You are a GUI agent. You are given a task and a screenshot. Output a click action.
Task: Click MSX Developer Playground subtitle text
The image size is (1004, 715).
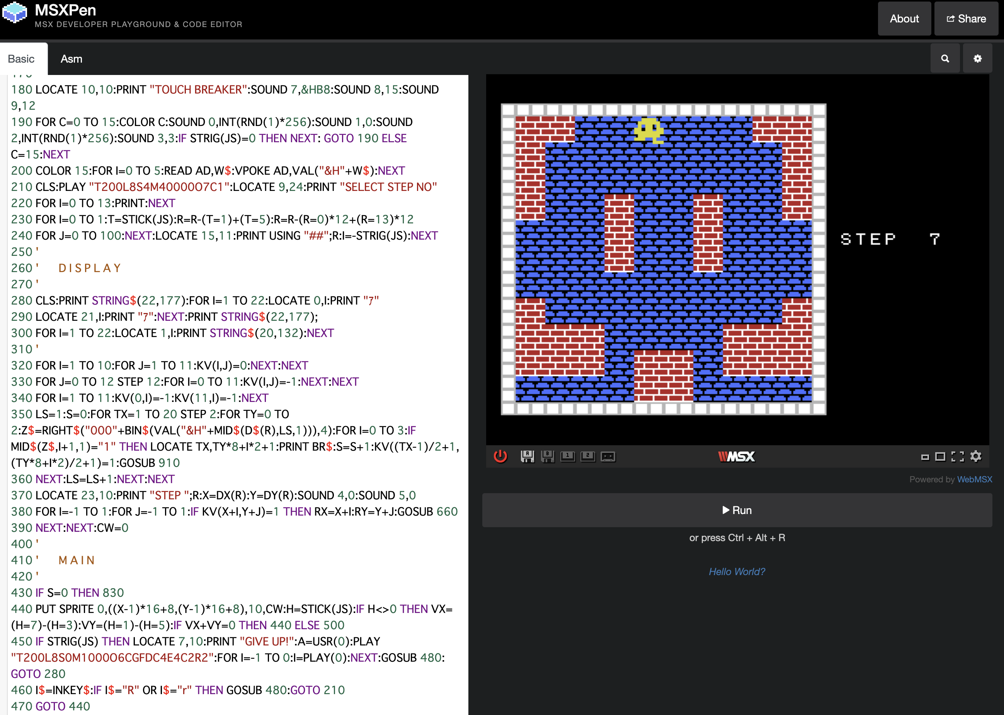click(x=139, y=24)
